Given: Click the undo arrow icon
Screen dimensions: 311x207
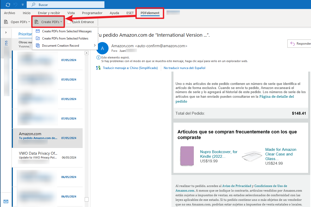Looking at the screenshot, I should pyautogui.click(x=16, y=5).
